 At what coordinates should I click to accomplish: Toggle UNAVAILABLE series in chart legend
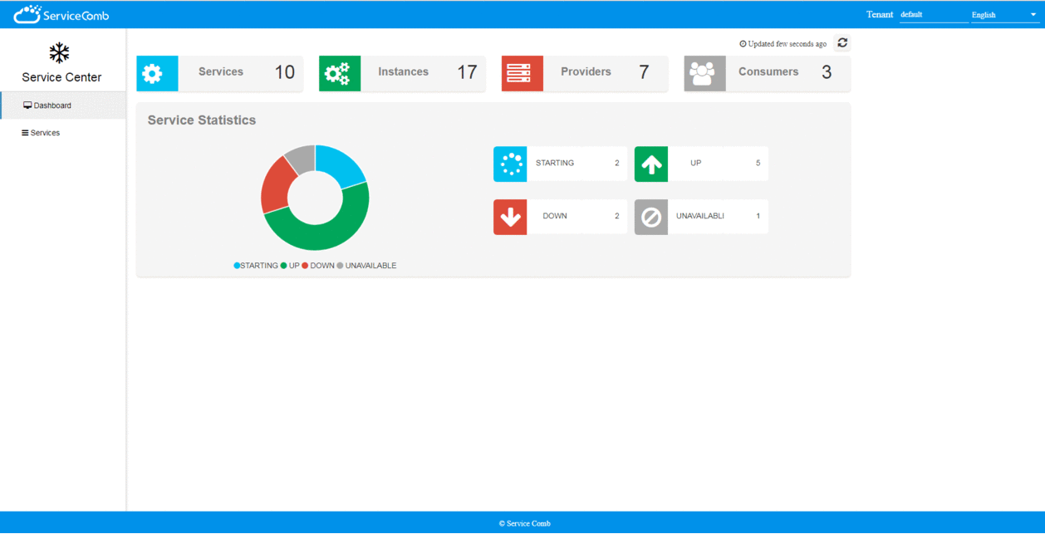point(367,266)
